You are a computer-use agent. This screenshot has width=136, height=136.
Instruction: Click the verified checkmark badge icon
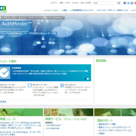[x=5, y=73]
